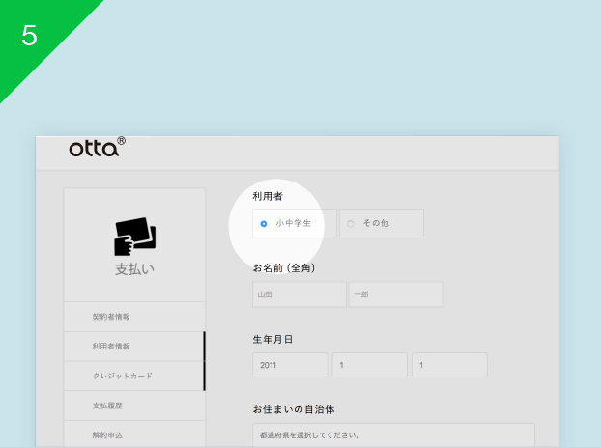Viewport: 601px width, 447px height.
Task: Open the birth year dropdown 2011
Action: 290,365
